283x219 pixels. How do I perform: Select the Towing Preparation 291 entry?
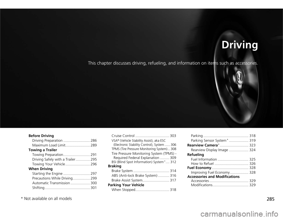[65, 154]
